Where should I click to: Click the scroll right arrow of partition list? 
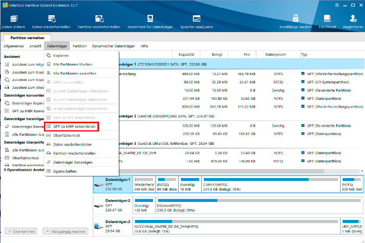coord(362,171)
